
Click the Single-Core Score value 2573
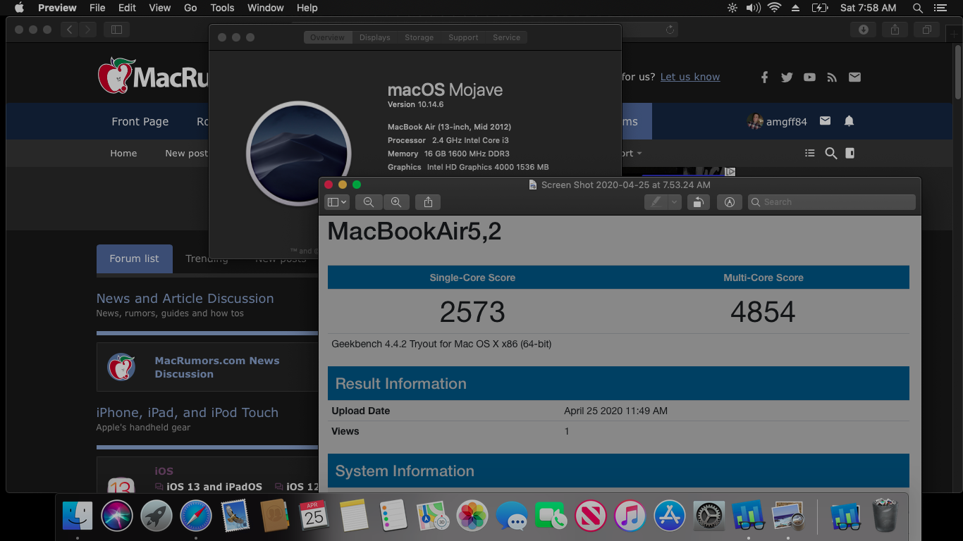point(472,312)
